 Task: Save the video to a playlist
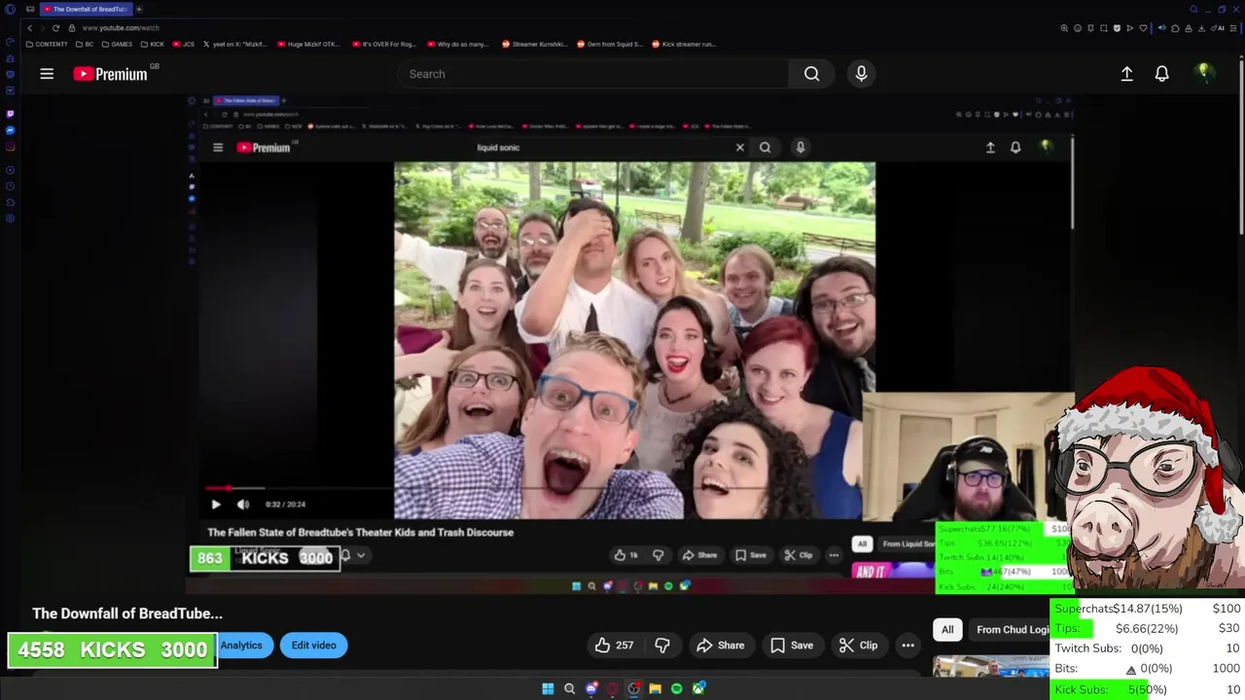[792, 646]
